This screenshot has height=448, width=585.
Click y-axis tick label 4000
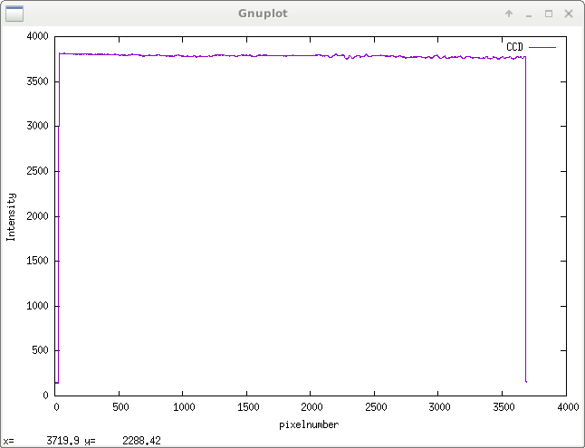coord(38,36)
